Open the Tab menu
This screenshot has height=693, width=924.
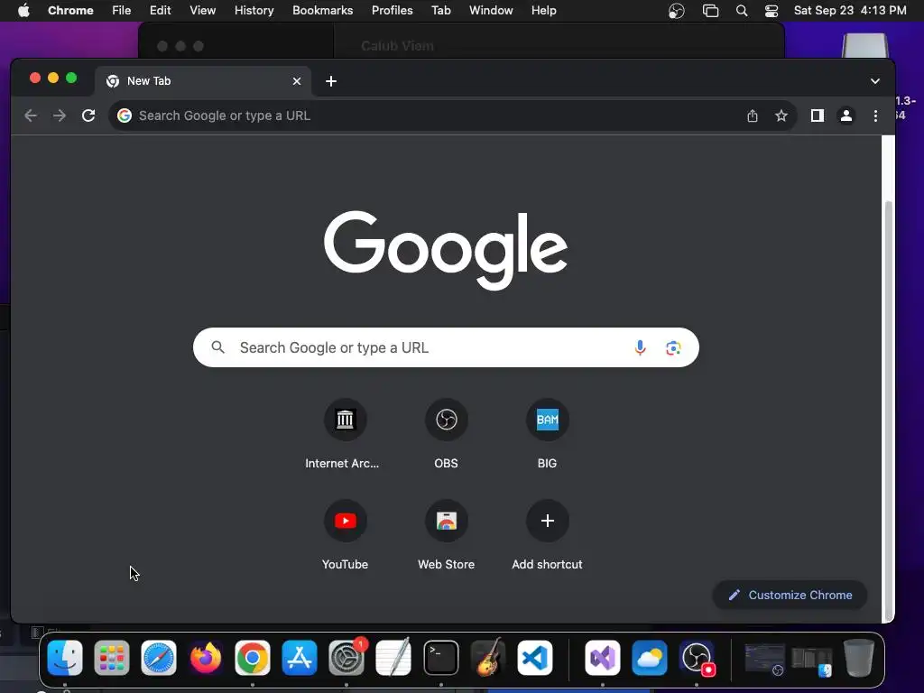coord(440,11)
